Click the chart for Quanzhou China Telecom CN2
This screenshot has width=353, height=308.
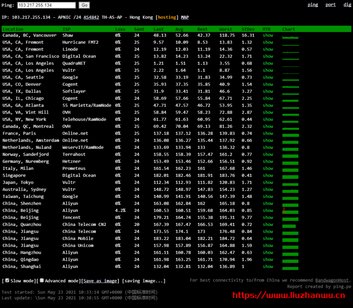point(289,226)
